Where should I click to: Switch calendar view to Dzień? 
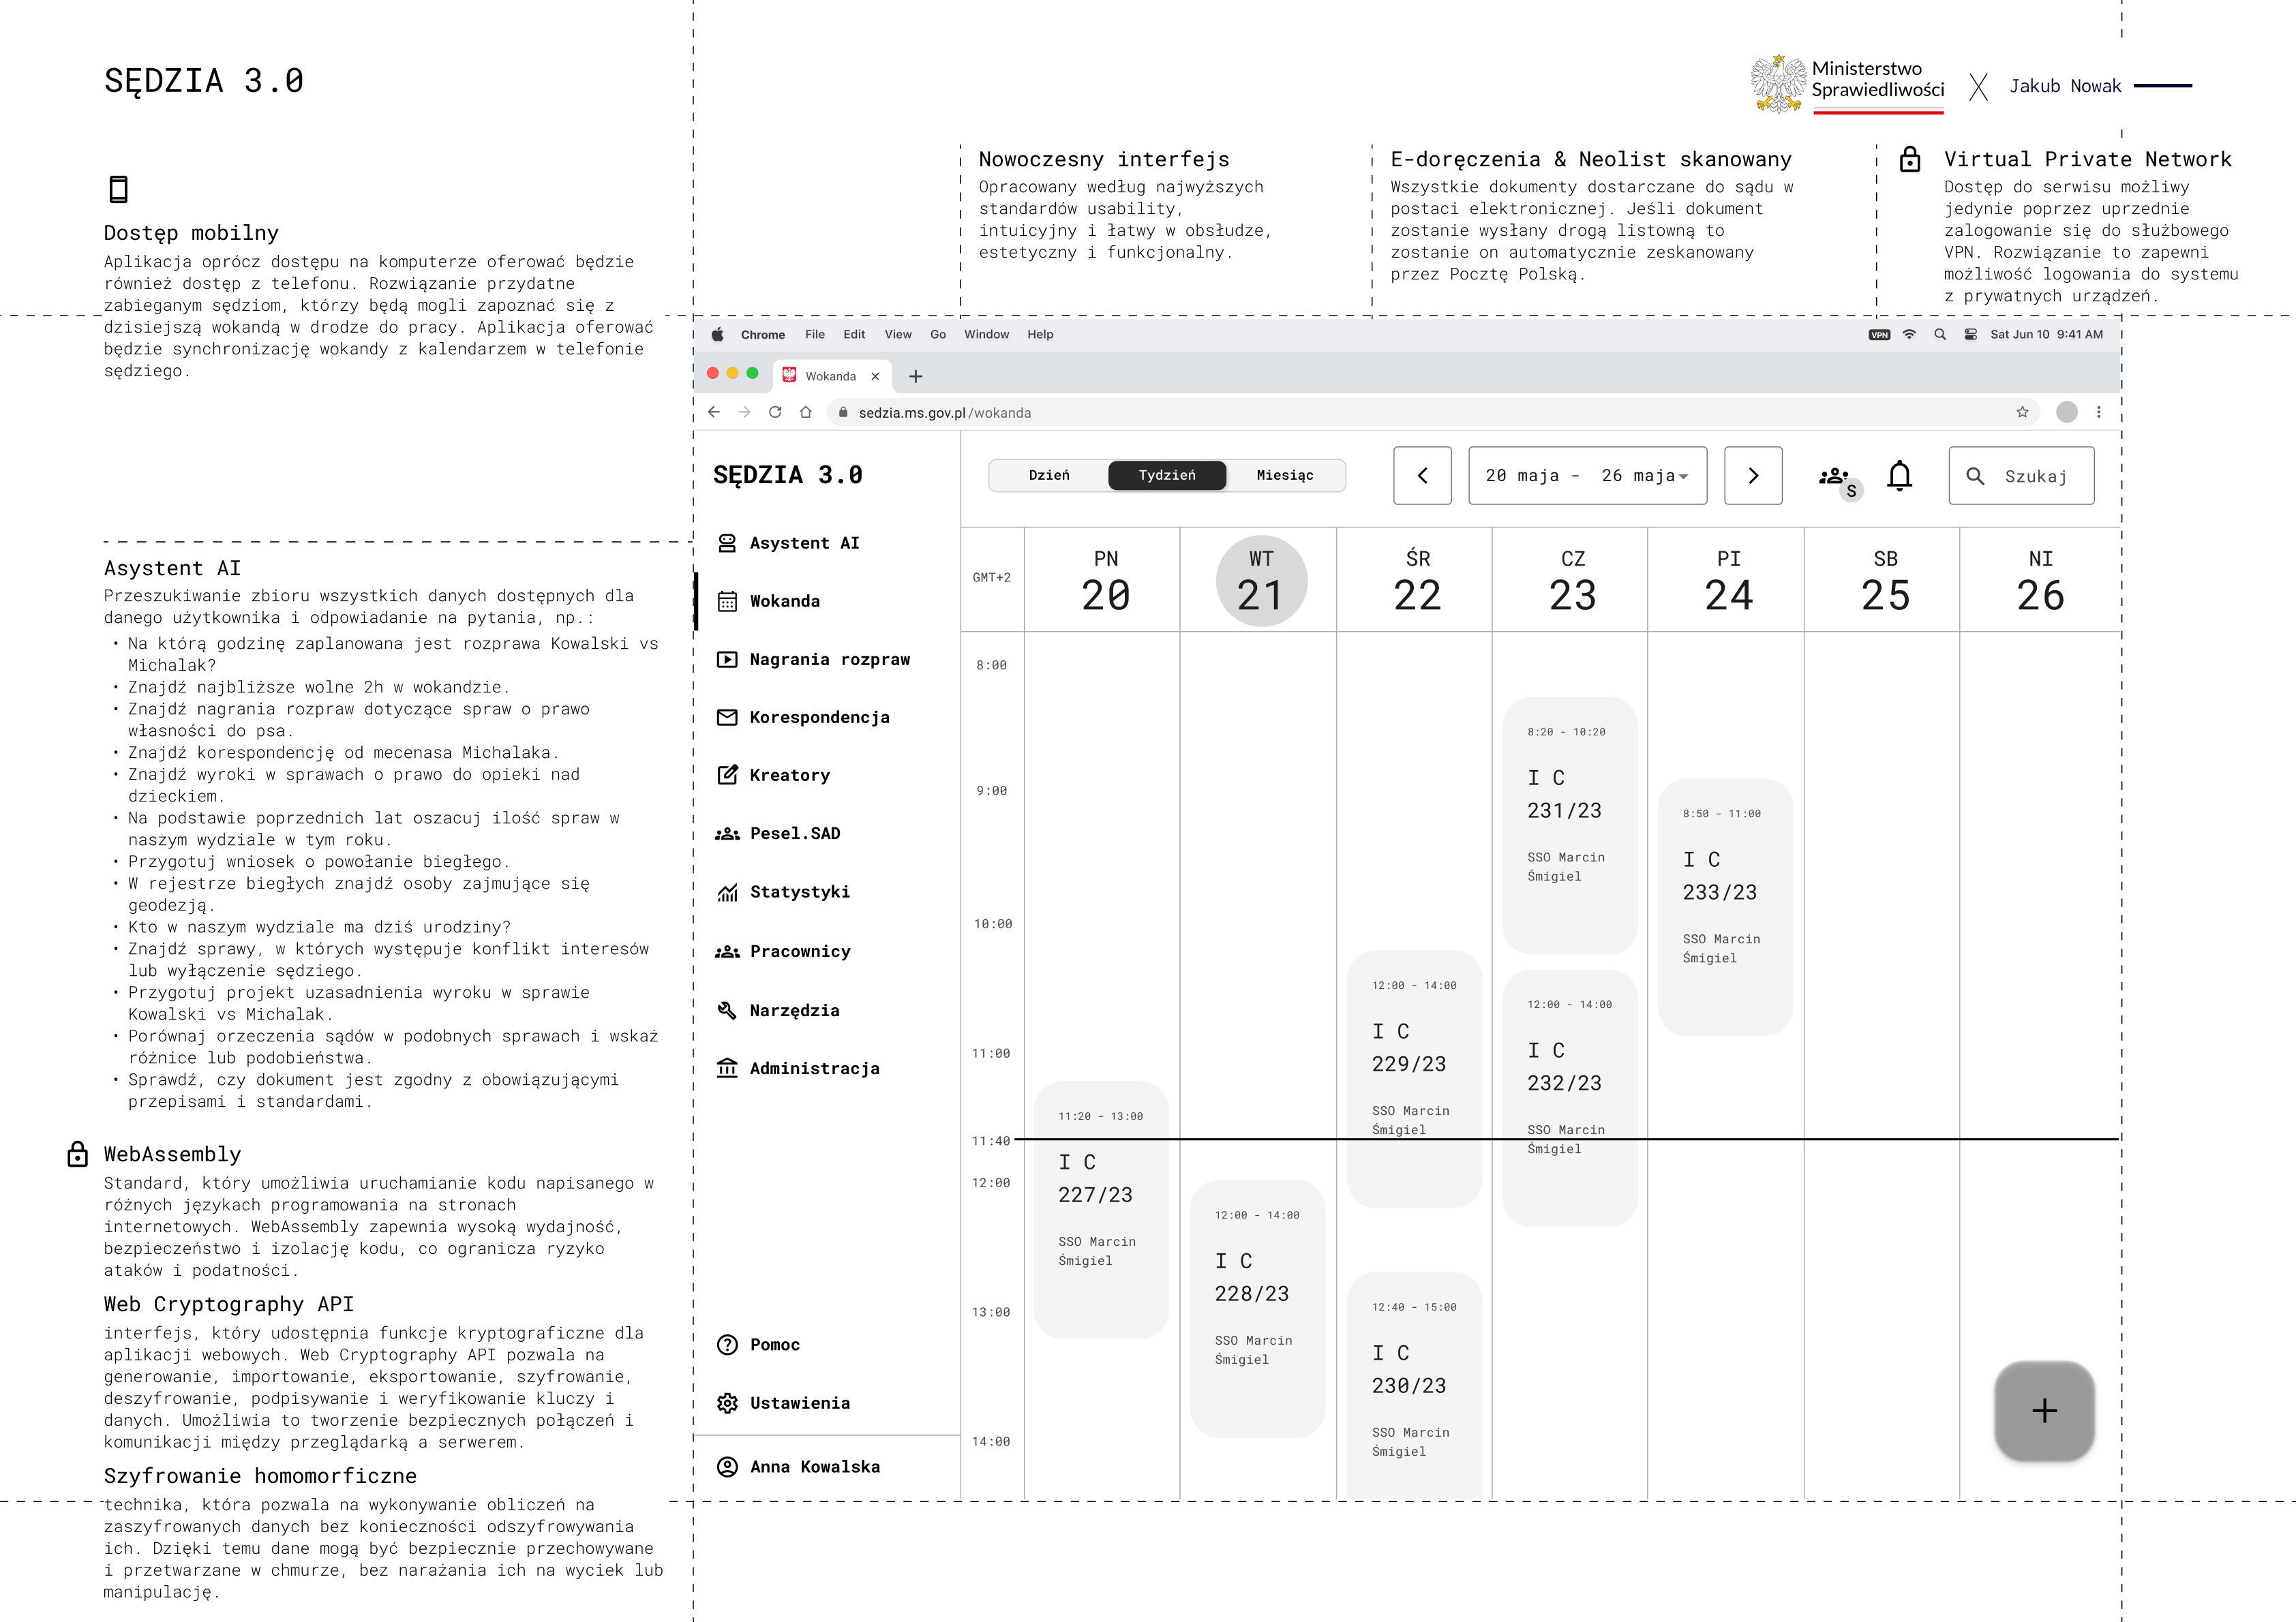click(x=1049, y=475)
